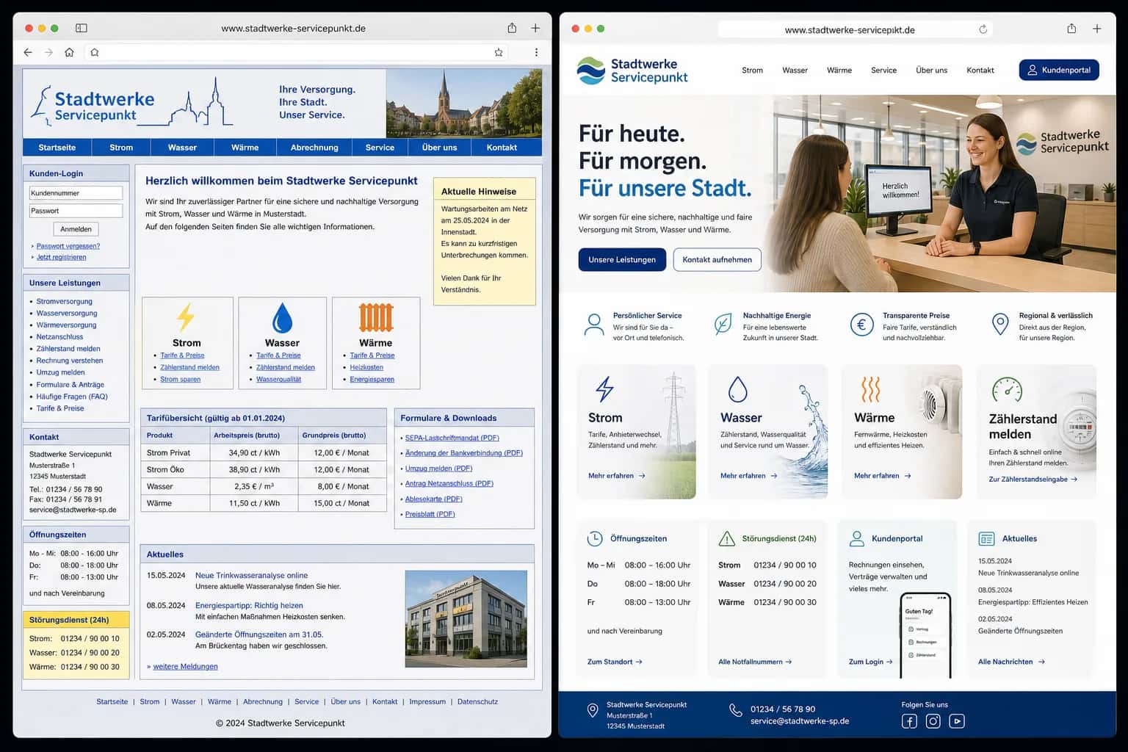Click the home icon in left browser toolbar
The image size is (1128, 752).
[x=69, y=52]
